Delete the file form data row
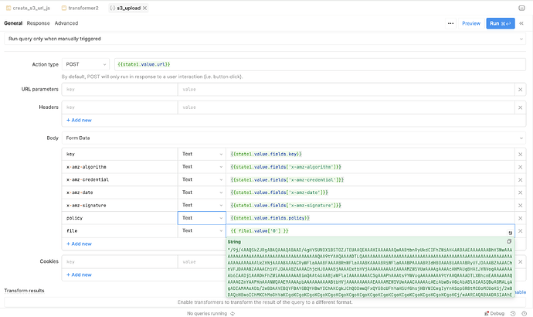The width and height of the screenshot is (533, 317). pyautogui.click(x=520, y=231)
